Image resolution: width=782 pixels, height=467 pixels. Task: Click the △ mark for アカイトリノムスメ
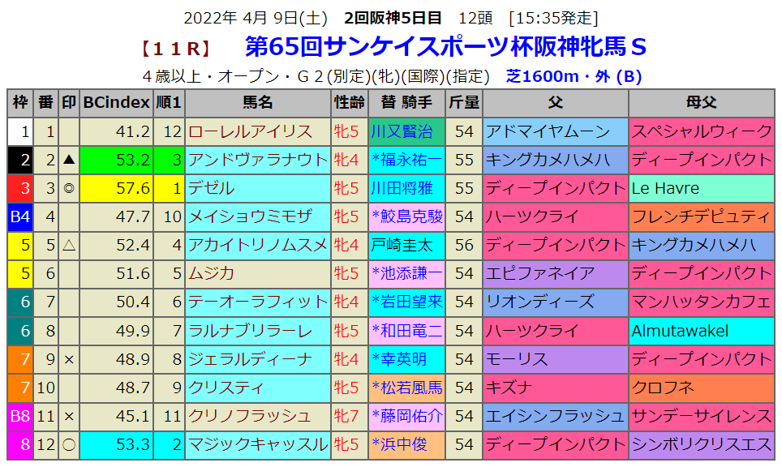point(69,245)
